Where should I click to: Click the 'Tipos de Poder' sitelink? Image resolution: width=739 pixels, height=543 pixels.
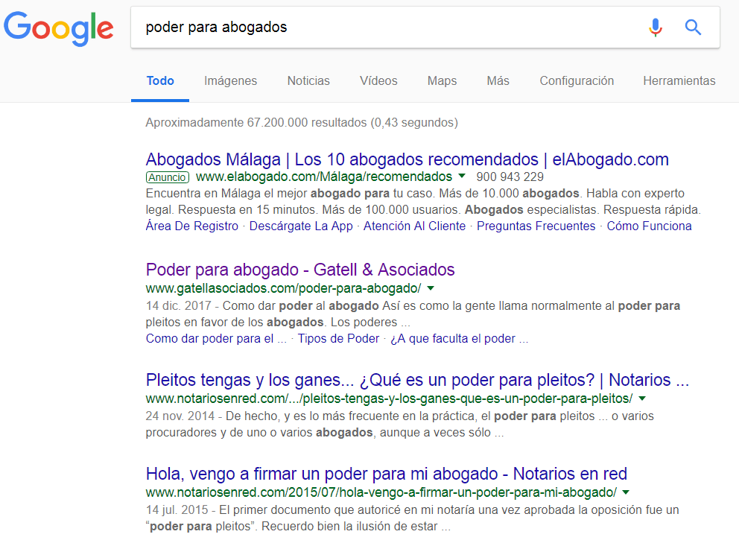338,339
